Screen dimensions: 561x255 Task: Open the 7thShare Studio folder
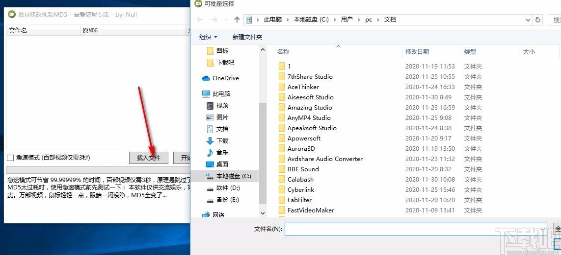coord(310,76)
